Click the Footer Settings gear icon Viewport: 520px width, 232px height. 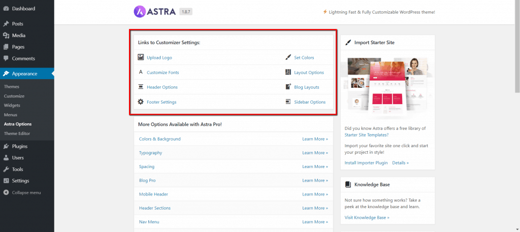[x=141, y=102]
